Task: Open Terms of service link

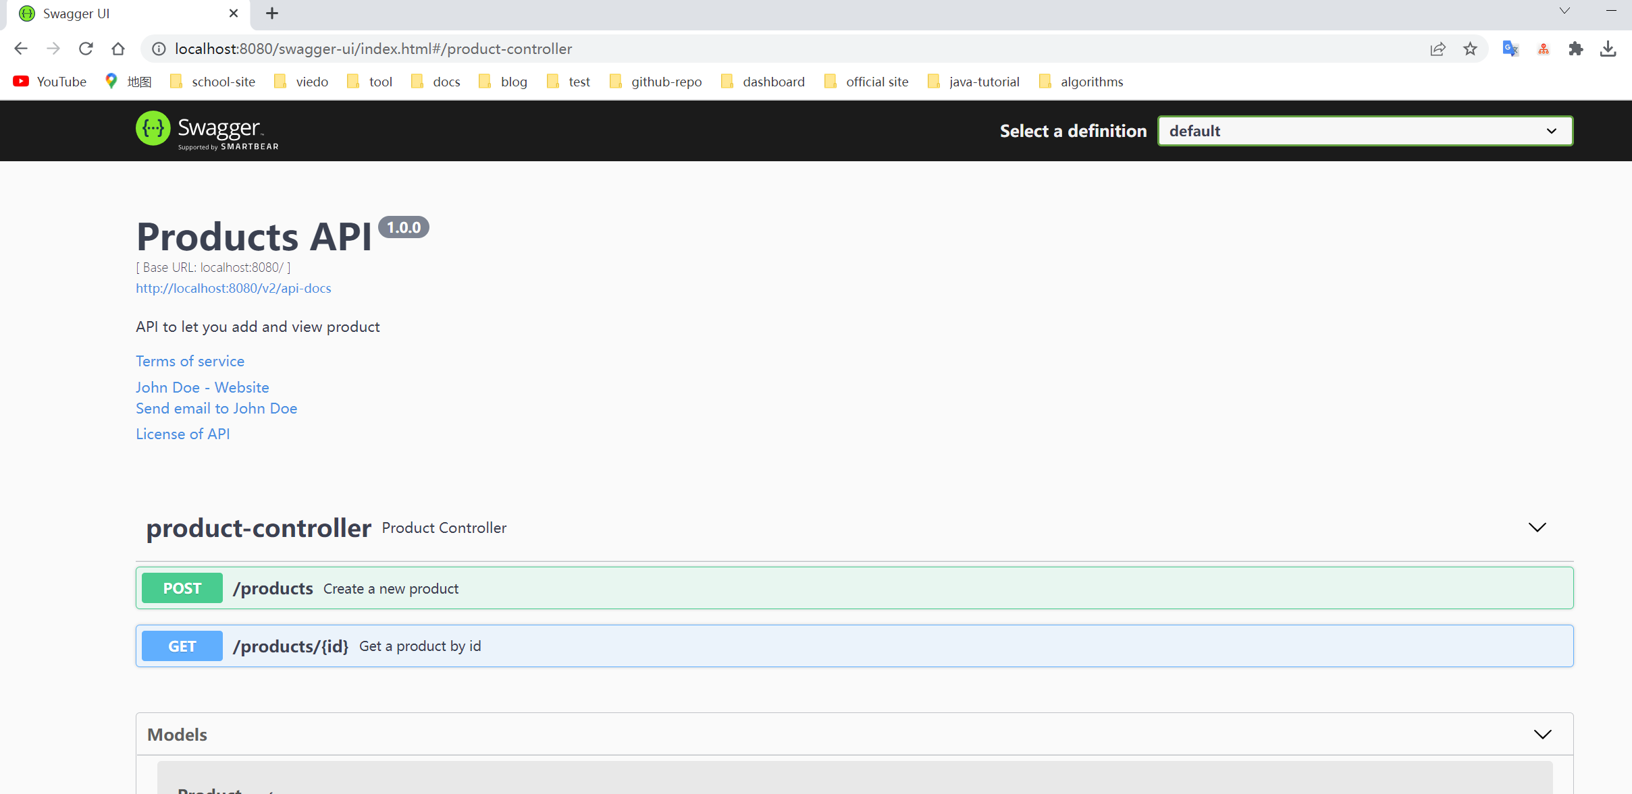Action: pyautogui.click(x=190, y=361)
